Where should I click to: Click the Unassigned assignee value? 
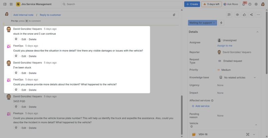click(227, 40)
